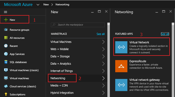
Task: Click the Subscriptions key icon
Action: tap(6, 94)
